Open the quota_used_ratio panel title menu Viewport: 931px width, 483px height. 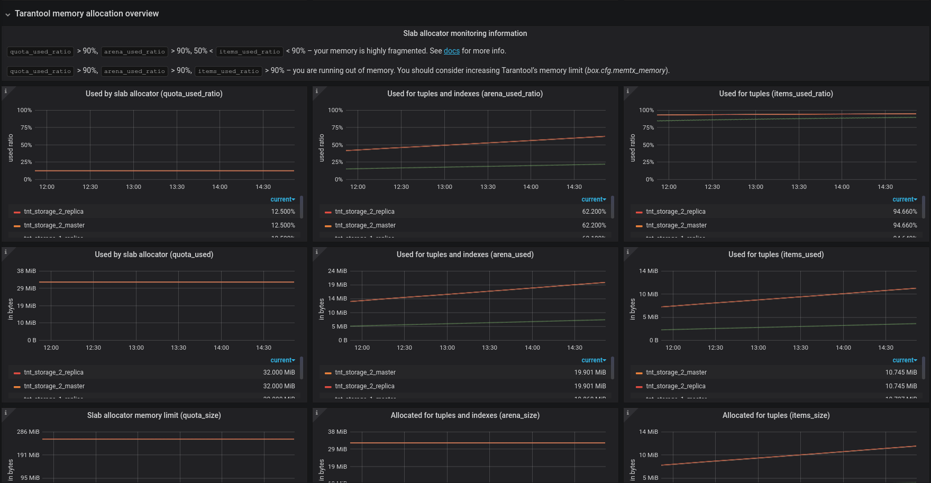[154, 94]
